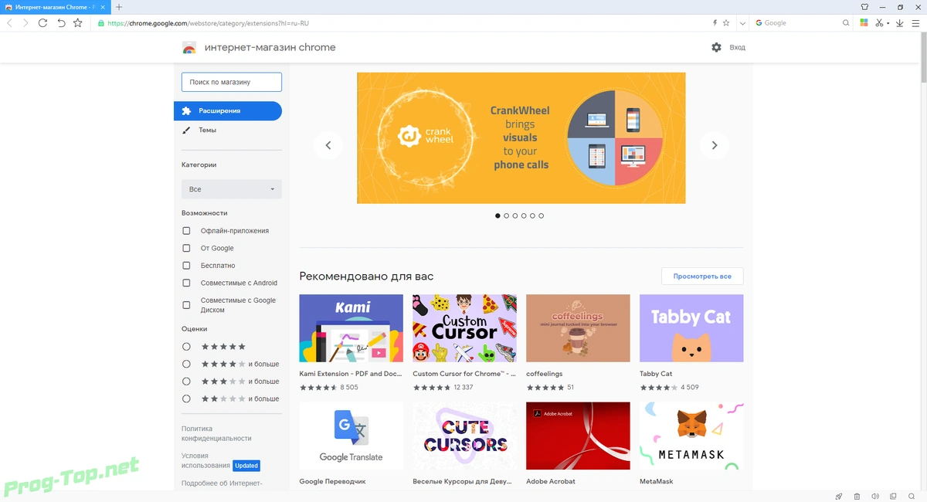Select the sixth carousel dot
The image size is (927, 502).
[x=542, y=216]
